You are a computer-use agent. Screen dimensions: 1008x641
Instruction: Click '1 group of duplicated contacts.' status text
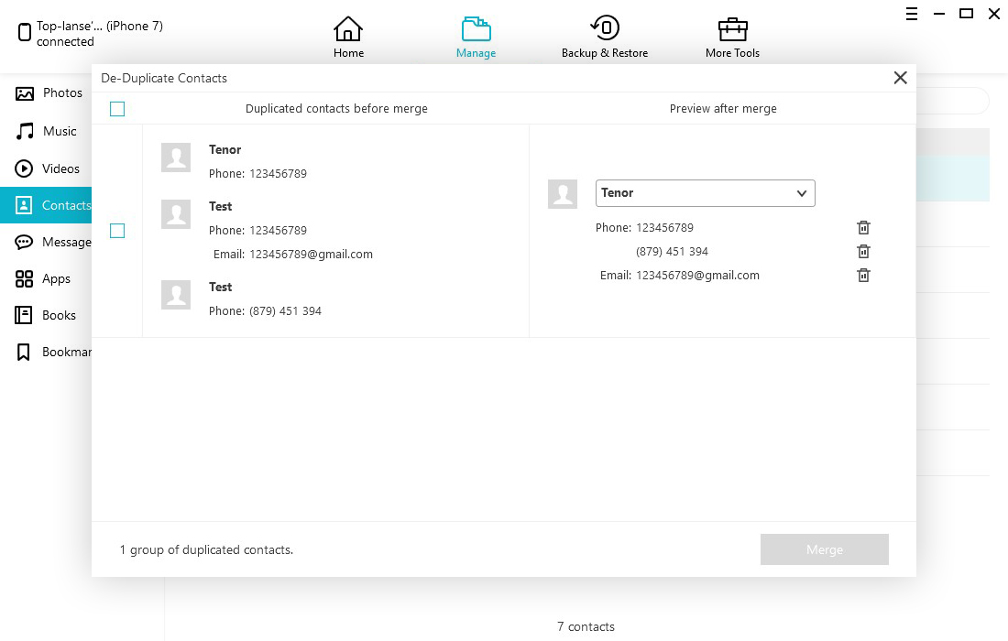tap(206, 549)
